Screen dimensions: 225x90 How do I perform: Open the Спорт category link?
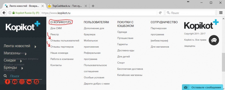[121, 63]
